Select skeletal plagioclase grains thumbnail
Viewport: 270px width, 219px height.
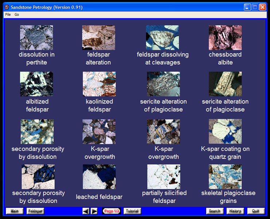(x=225, y=177)
